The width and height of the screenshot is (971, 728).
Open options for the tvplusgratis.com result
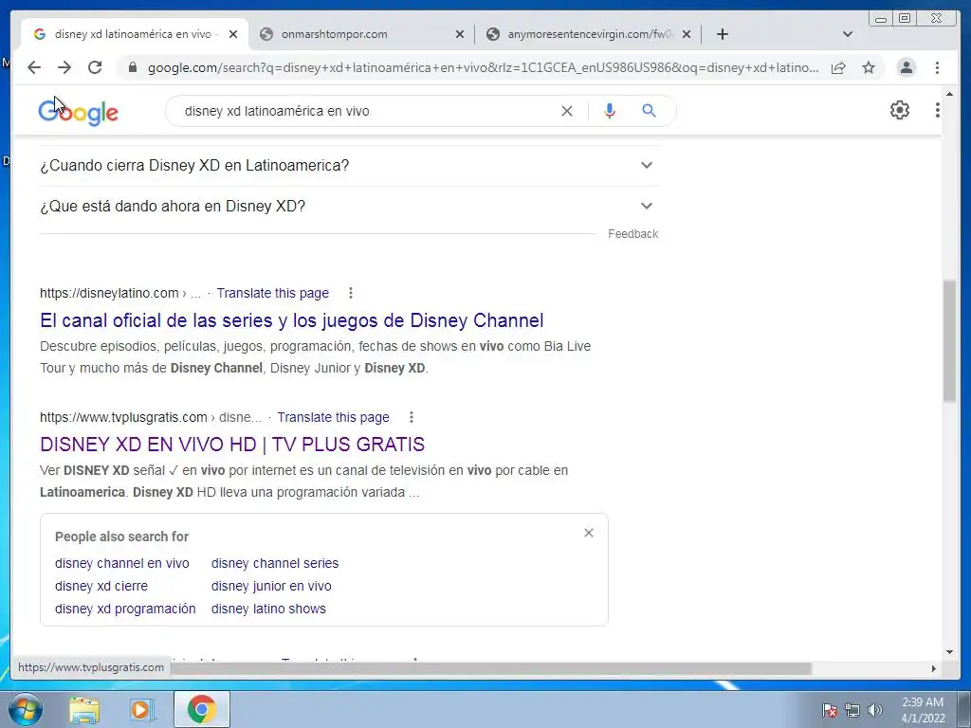(x=412, y=417)
